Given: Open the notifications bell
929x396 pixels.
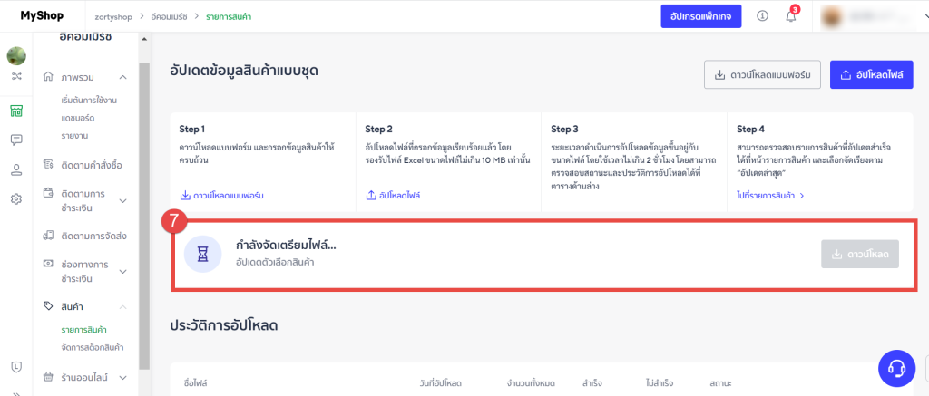Looking at the screenshot, I should (790, 16).
